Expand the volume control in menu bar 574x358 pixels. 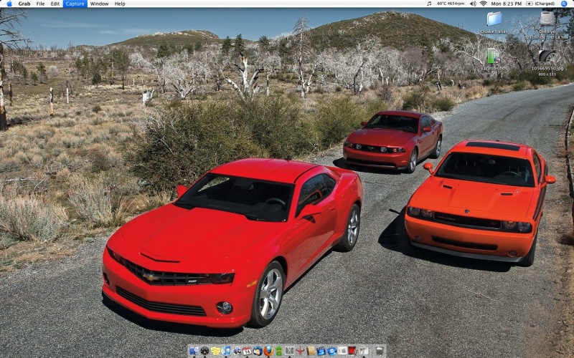coord(473,4)
